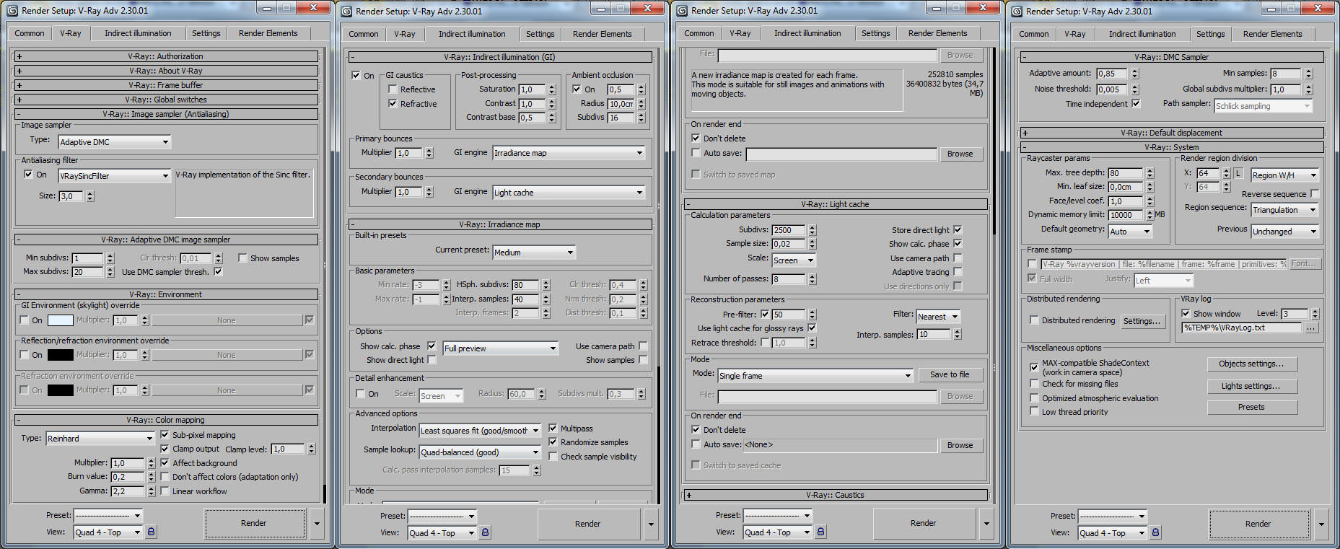This screenshot has width=1340, height=549.
Task: Expand the V-Ray:: Frame buffer rollout
Action: 166,85
